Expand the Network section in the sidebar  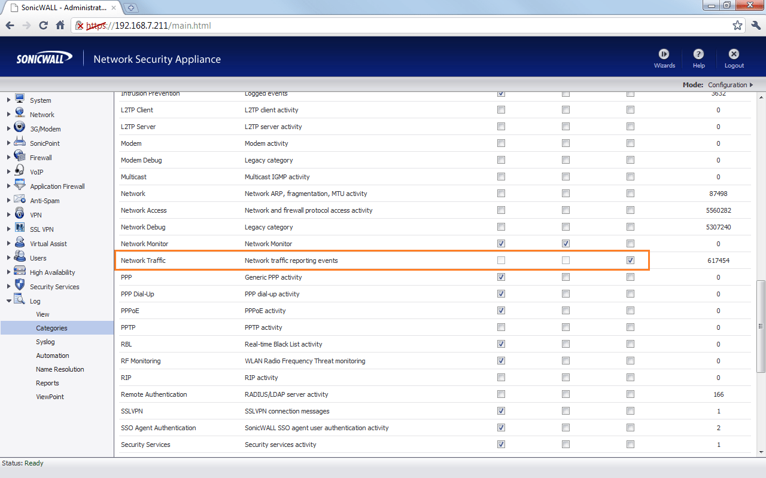[9, 114]
